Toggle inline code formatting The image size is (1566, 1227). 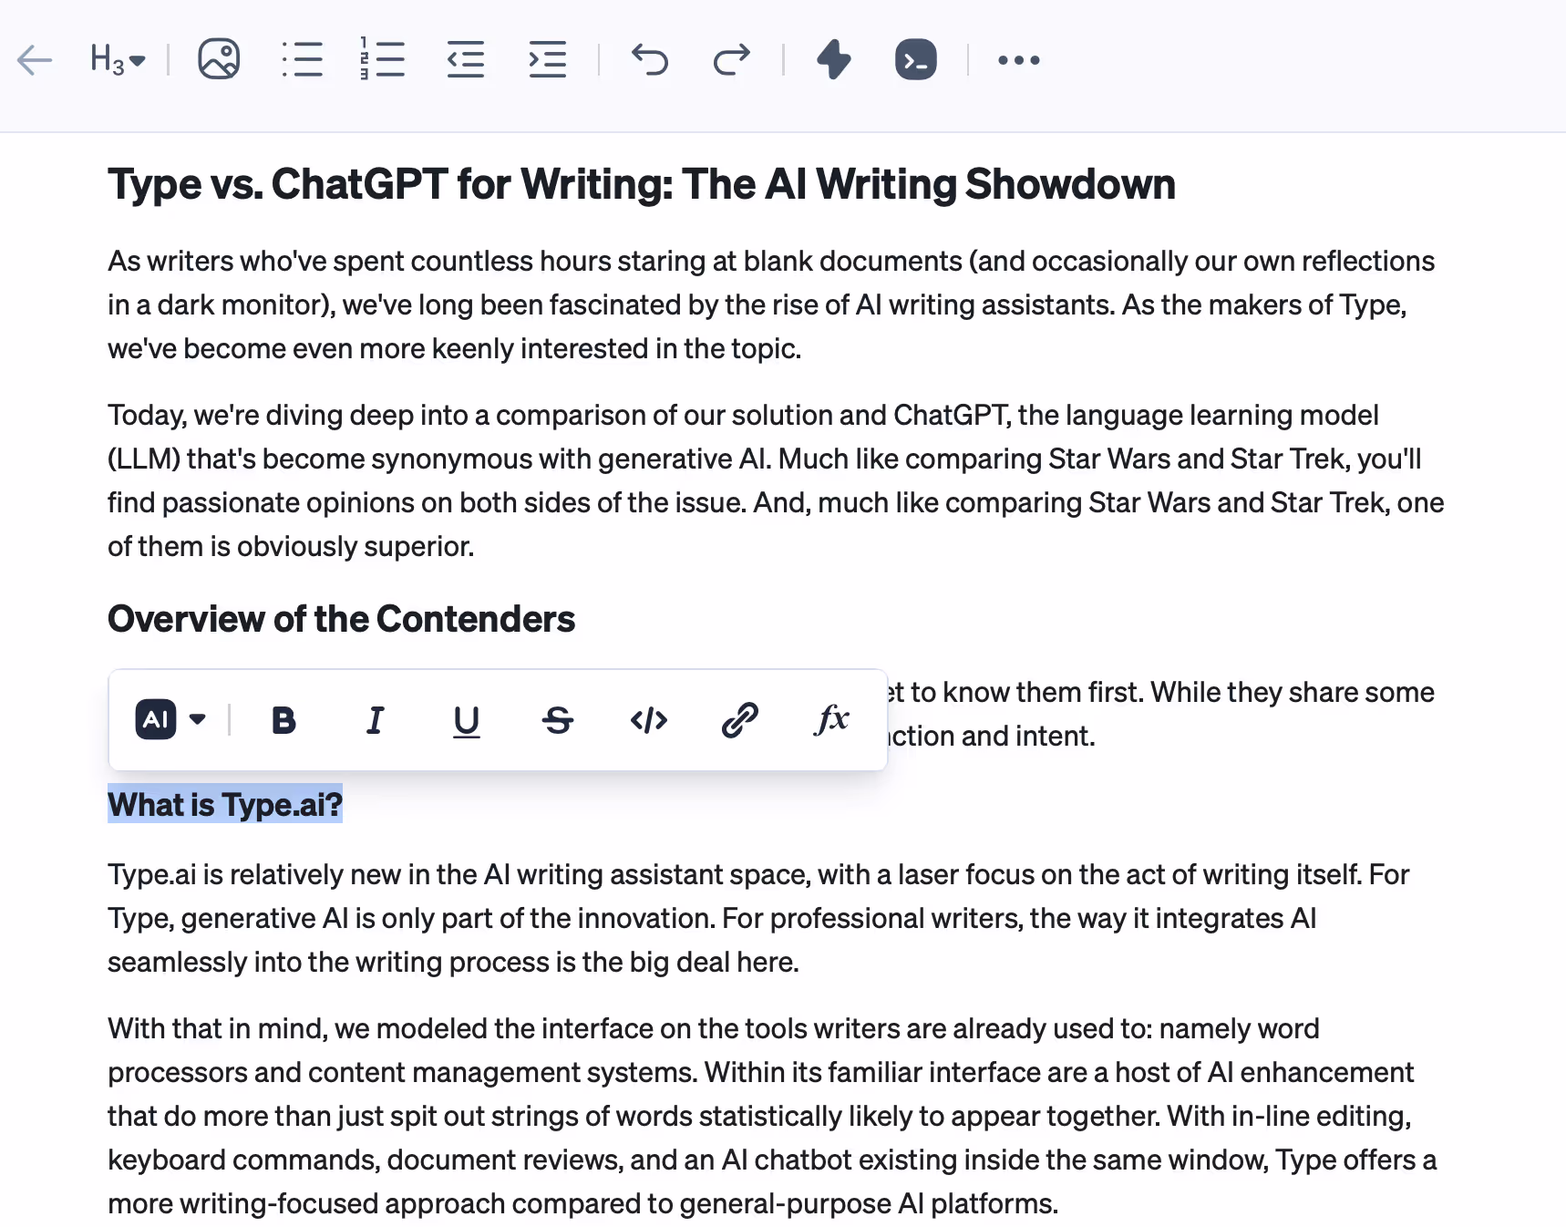(649, 720)
